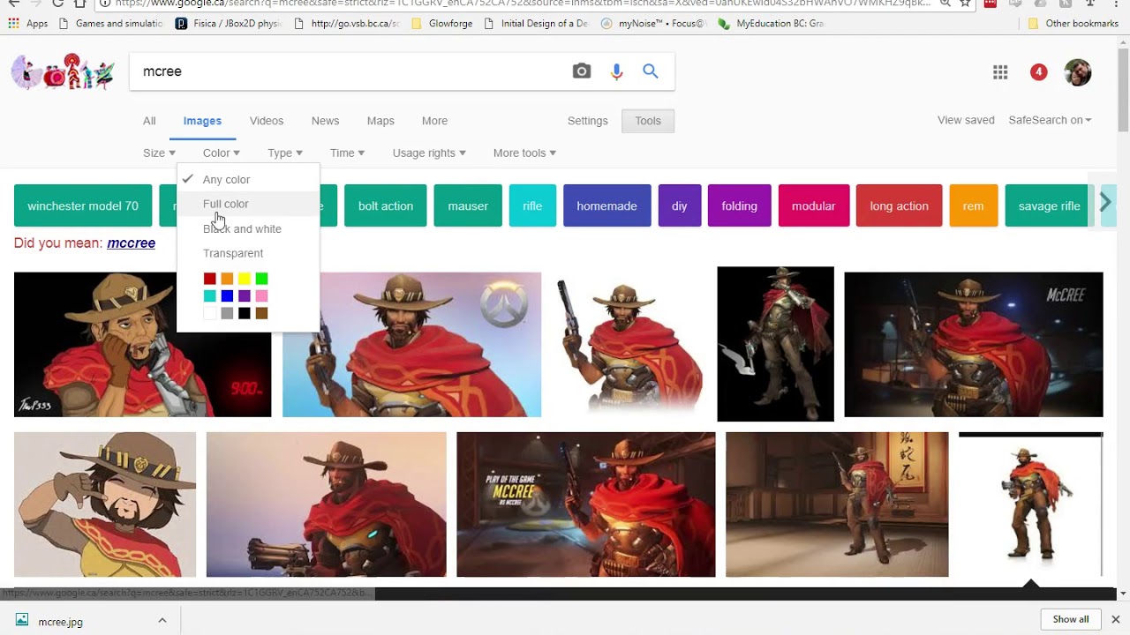Open the MyEducation BC bookmark

coord(771,24)
